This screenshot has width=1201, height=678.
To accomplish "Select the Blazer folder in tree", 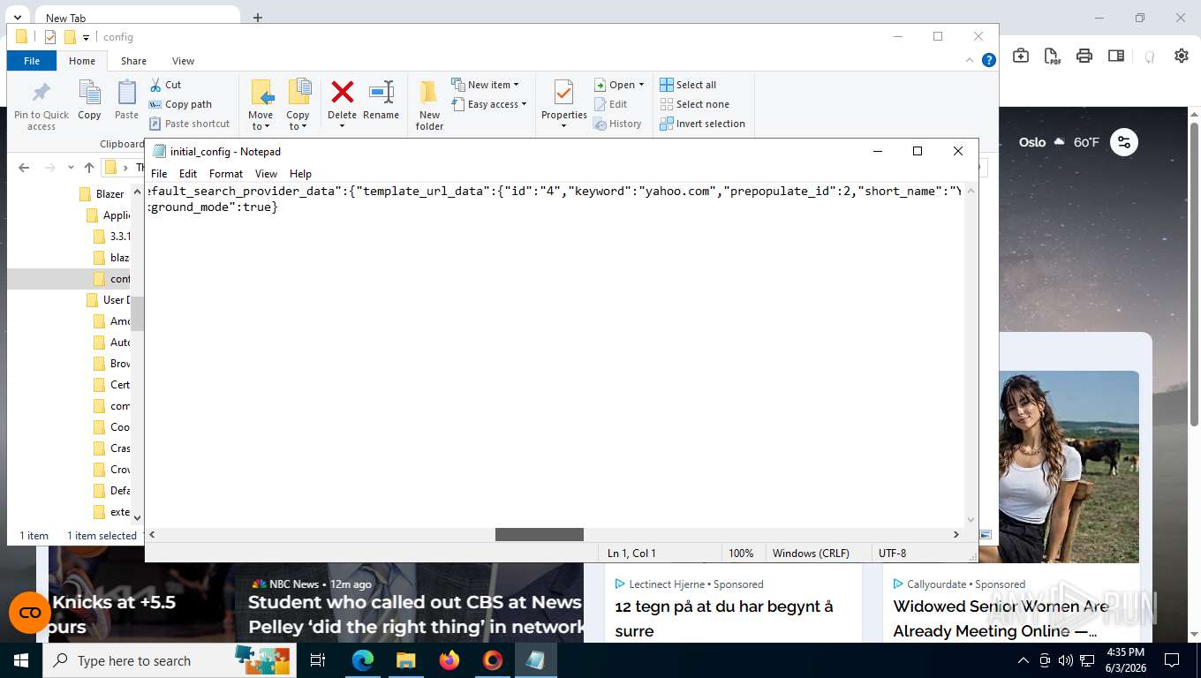I will pyautogui.click(x=102, y=194).
